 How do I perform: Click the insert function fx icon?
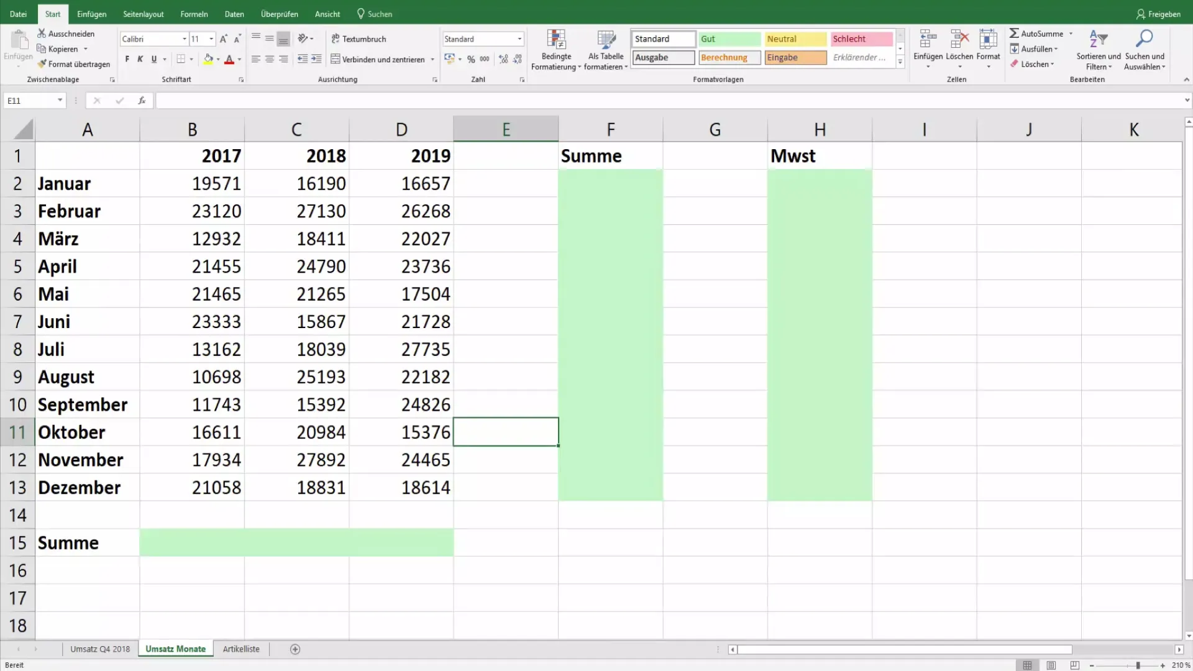[142, 100]
